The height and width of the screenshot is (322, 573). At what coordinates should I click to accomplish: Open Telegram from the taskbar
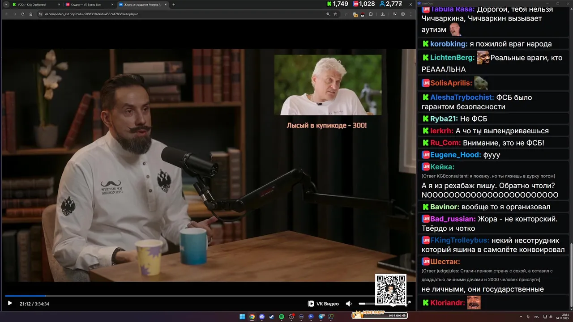click(x=321, y=317)
